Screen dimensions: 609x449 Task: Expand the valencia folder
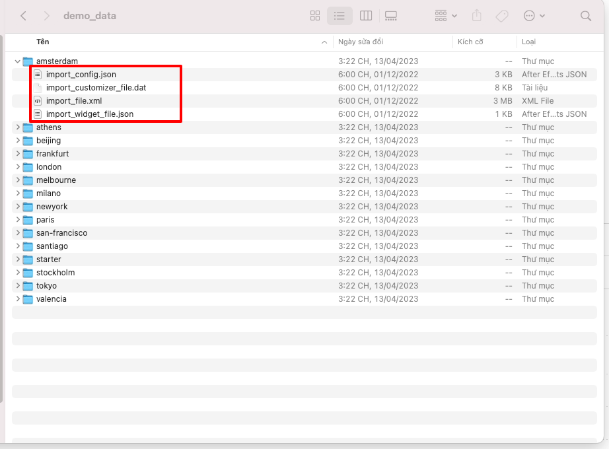17,299
